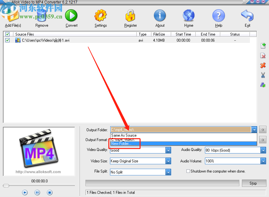The width and height of the screenshot is (269, 197).
Task: Open the Audio Quality dropdown arrow
Action: click(x=263, y=150)
